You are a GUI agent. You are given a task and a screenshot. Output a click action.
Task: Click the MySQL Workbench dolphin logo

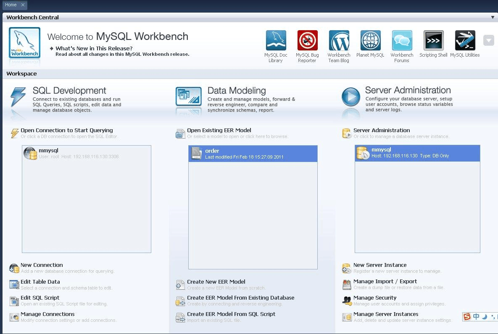coord(24,42)
